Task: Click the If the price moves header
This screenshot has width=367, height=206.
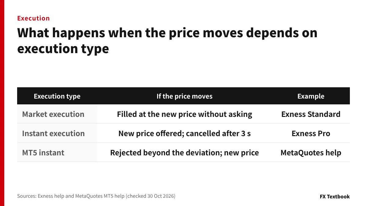Action: tap(184, 96)
